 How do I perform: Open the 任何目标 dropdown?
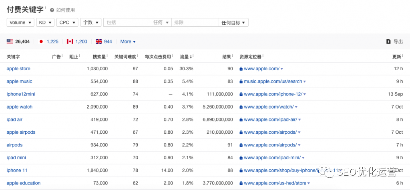coord(233,22)
